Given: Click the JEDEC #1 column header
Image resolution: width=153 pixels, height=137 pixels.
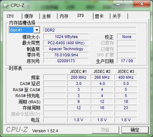Looking at the screenshot, I should point(79,71).
